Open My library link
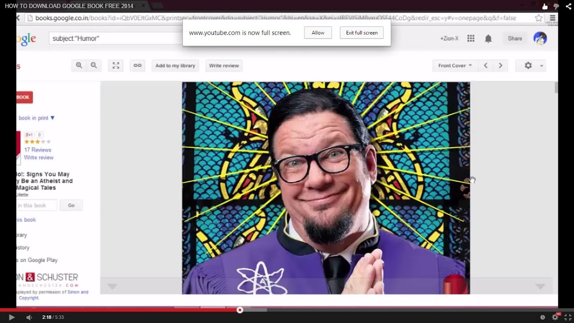The width and height of the screenshot is (574, 323). click(22, 235)
